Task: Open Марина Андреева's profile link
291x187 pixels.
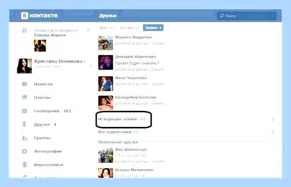Action: [x=133, y=37]
